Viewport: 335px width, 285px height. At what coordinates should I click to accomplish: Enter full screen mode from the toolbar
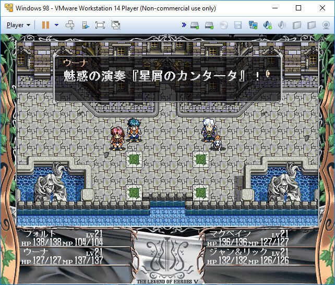point(100,25)
